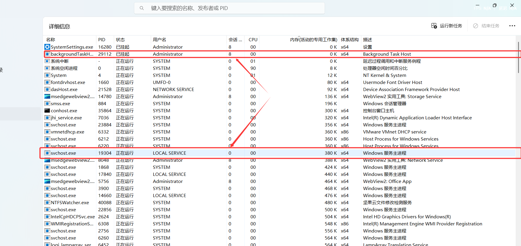
Task: Click the smss.exe icon
Action: [47, 103]
